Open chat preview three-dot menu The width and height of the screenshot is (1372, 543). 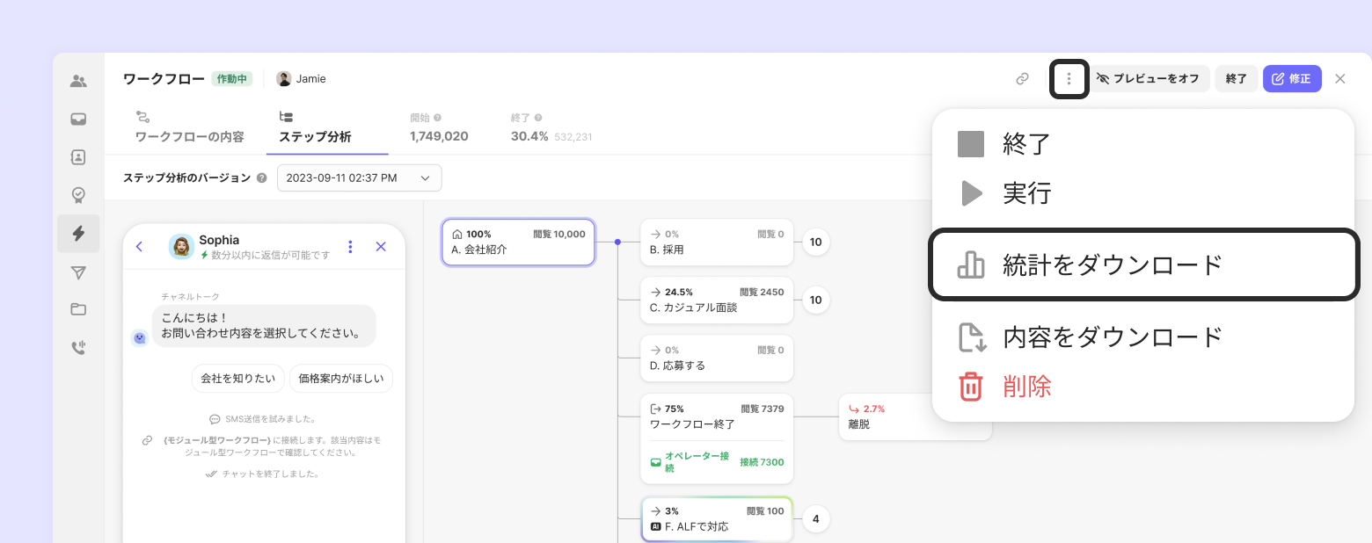click(x=351, y=247)
